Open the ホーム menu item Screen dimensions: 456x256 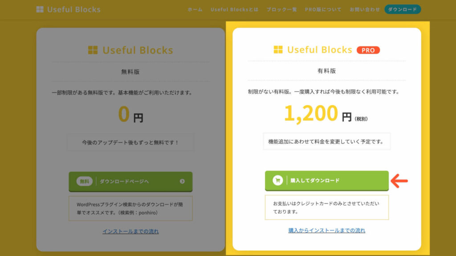195,9
